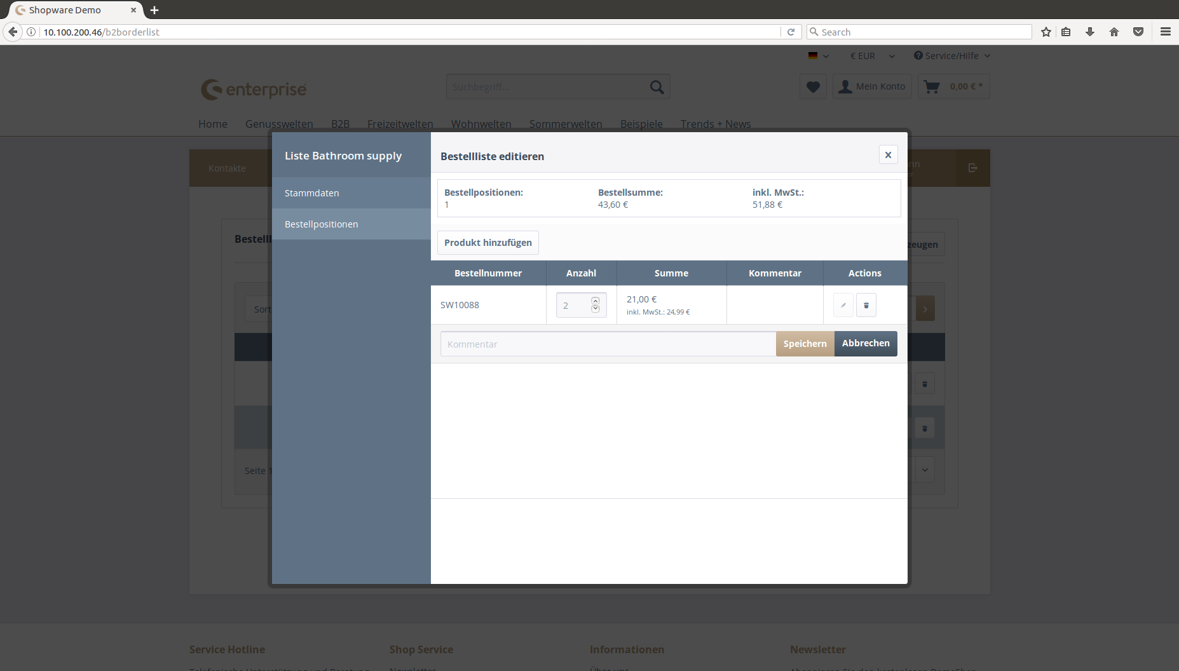Viewport: 1179px width, 671px height.
Task: Focus the Anzahl quantity input field
Action: pyautogui.click(x=573, y=306)
